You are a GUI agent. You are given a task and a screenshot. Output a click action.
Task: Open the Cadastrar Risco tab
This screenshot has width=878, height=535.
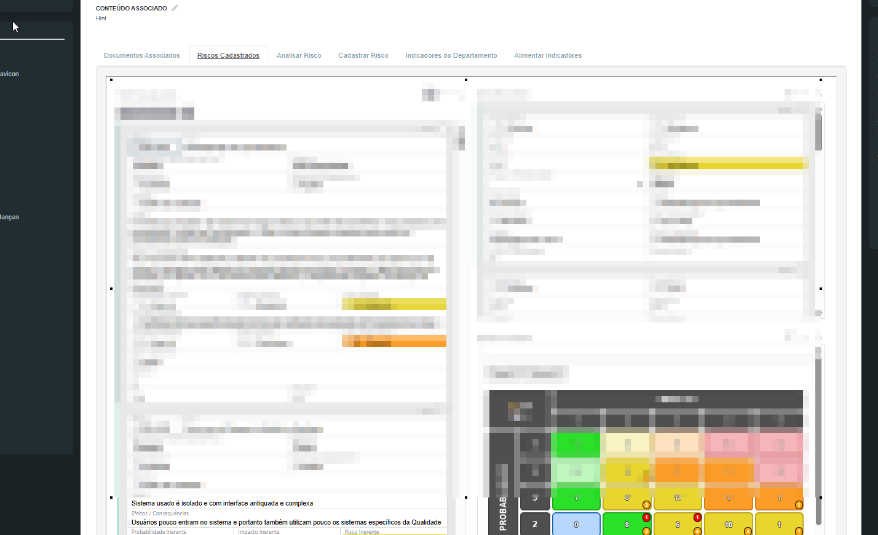point(363,55)
